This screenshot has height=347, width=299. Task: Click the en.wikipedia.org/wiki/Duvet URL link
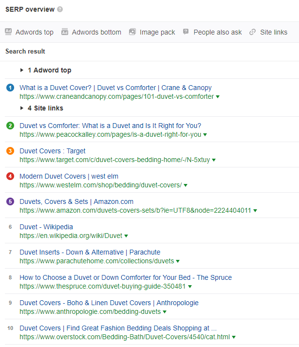[x=71, y=236]
